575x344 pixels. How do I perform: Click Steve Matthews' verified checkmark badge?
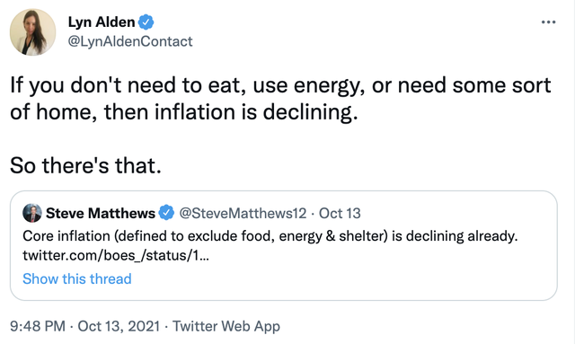pyautogui.click(x=166, y=213)
